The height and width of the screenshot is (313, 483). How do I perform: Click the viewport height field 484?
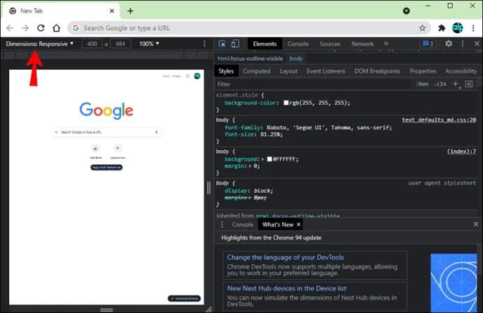coord(120,43)
